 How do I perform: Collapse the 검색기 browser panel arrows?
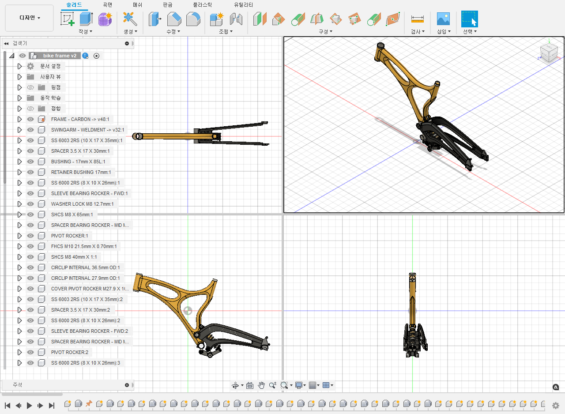tap(6, 43)
